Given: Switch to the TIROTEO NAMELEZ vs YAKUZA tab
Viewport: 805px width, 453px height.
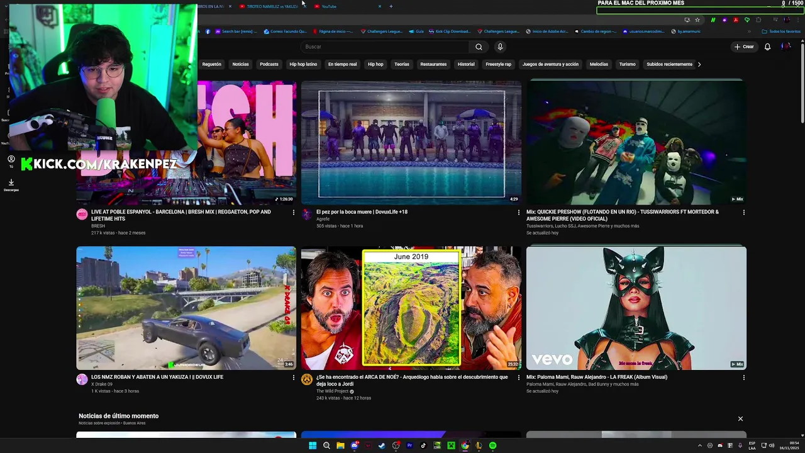Looking at the screenshot, I should coord(272,6).
